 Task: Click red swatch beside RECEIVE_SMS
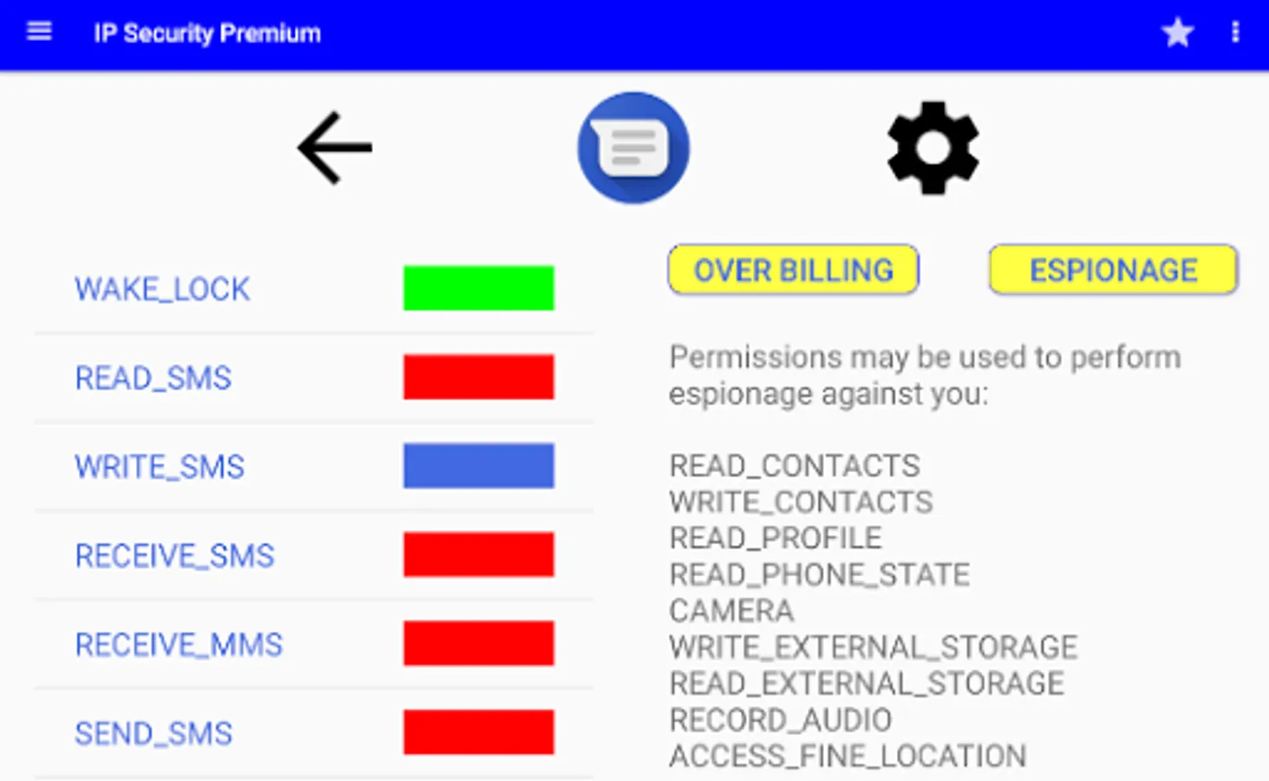coord(479,555)
